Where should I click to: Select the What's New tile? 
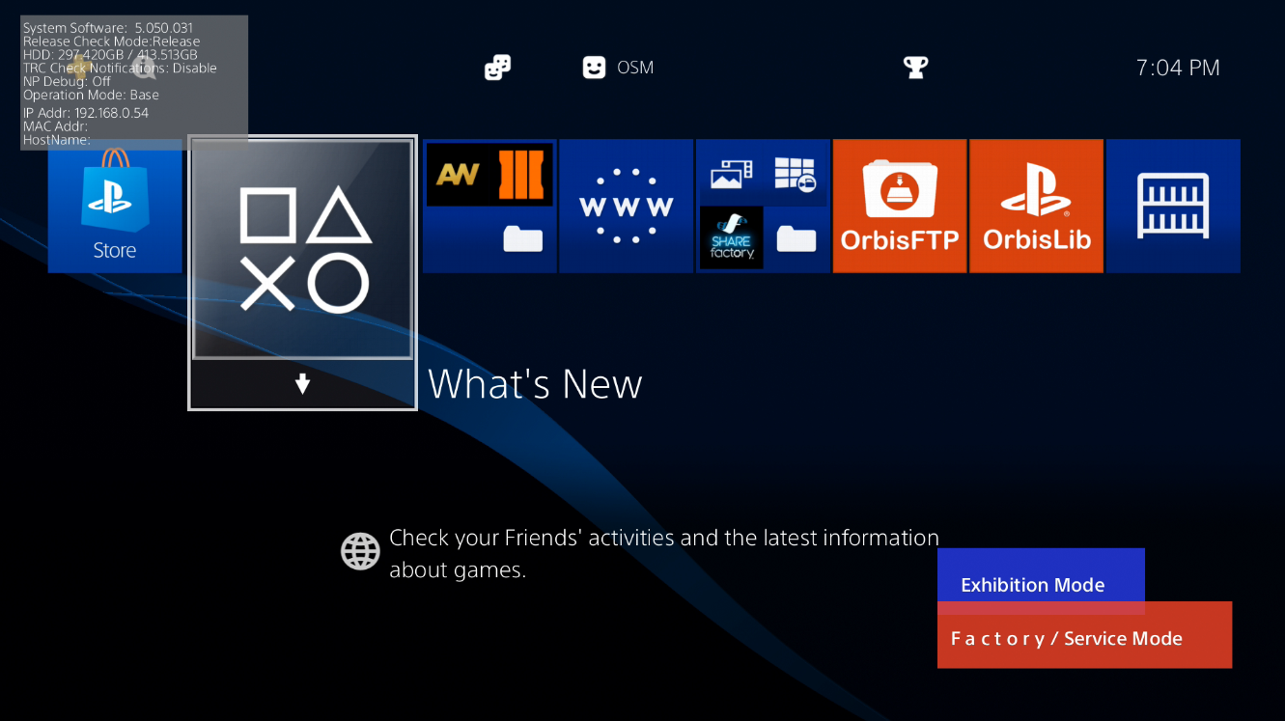pos(302,272)
